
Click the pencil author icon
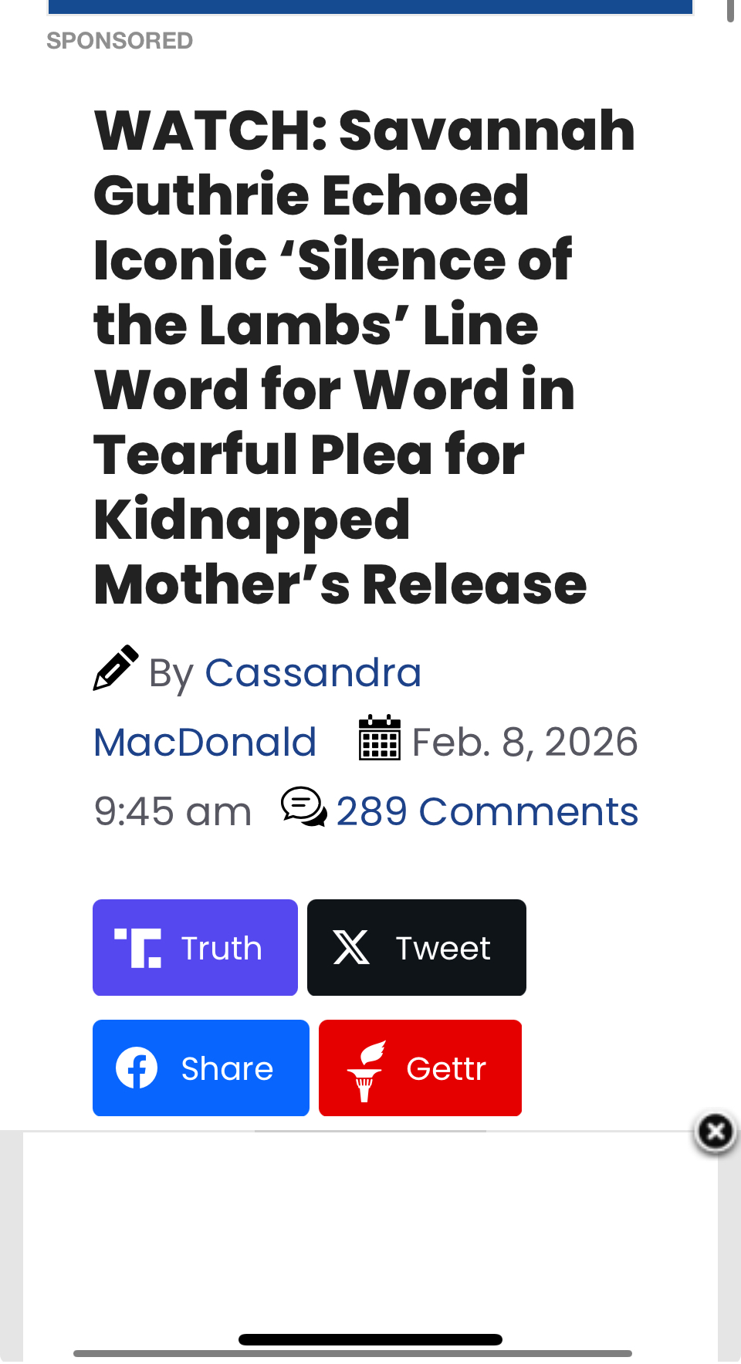(116, 668)
